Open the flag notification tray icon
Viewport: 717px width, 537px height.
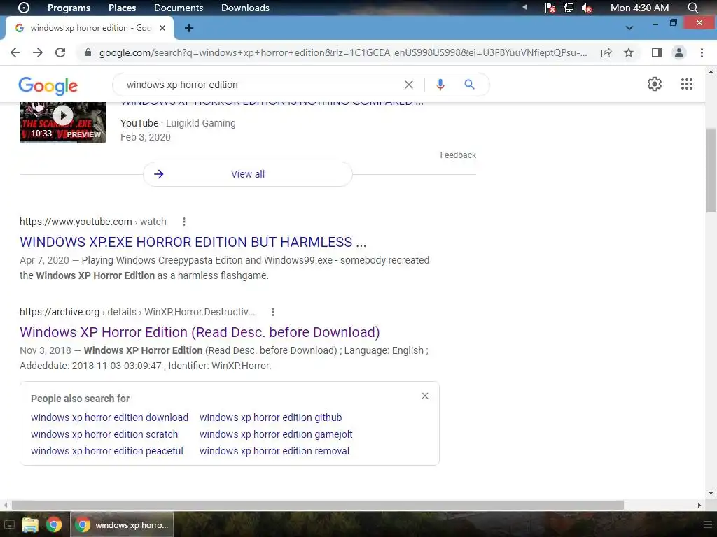[550, 8]
